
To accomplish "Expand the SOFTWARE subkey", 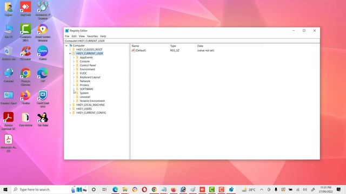I will point(74,89).
